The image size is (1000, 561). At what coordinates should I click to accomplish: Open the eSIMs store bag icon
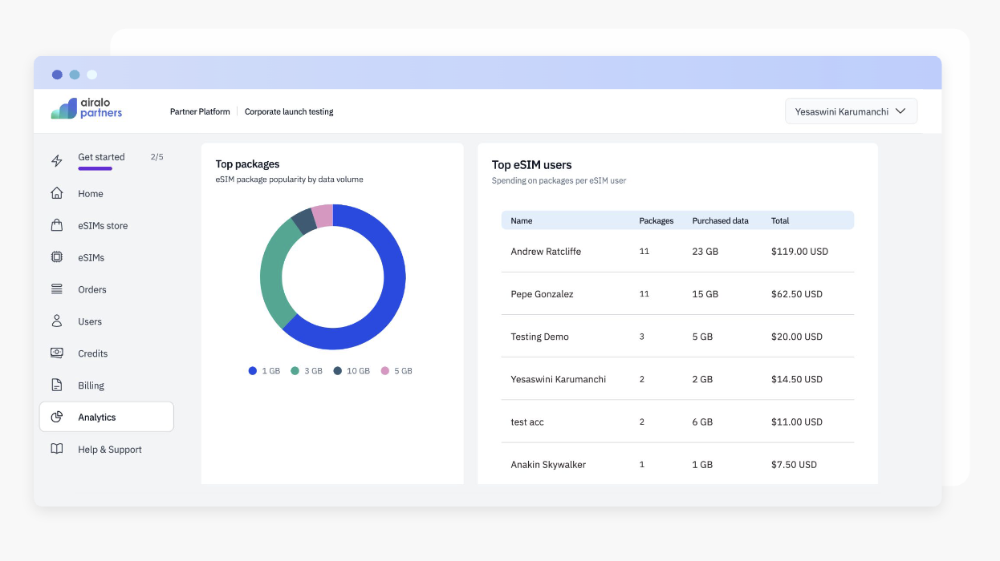point(56,225)
